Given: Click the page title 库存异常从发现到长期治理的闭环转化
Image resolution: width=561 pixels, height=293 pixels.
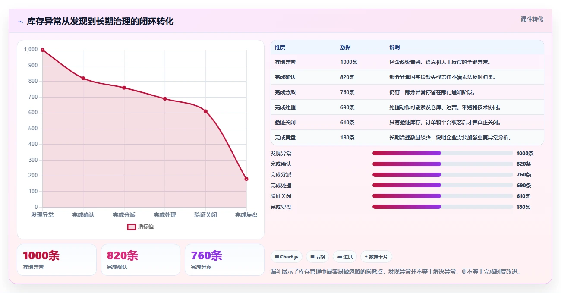Looking at the screenshot, I should 100,22.
